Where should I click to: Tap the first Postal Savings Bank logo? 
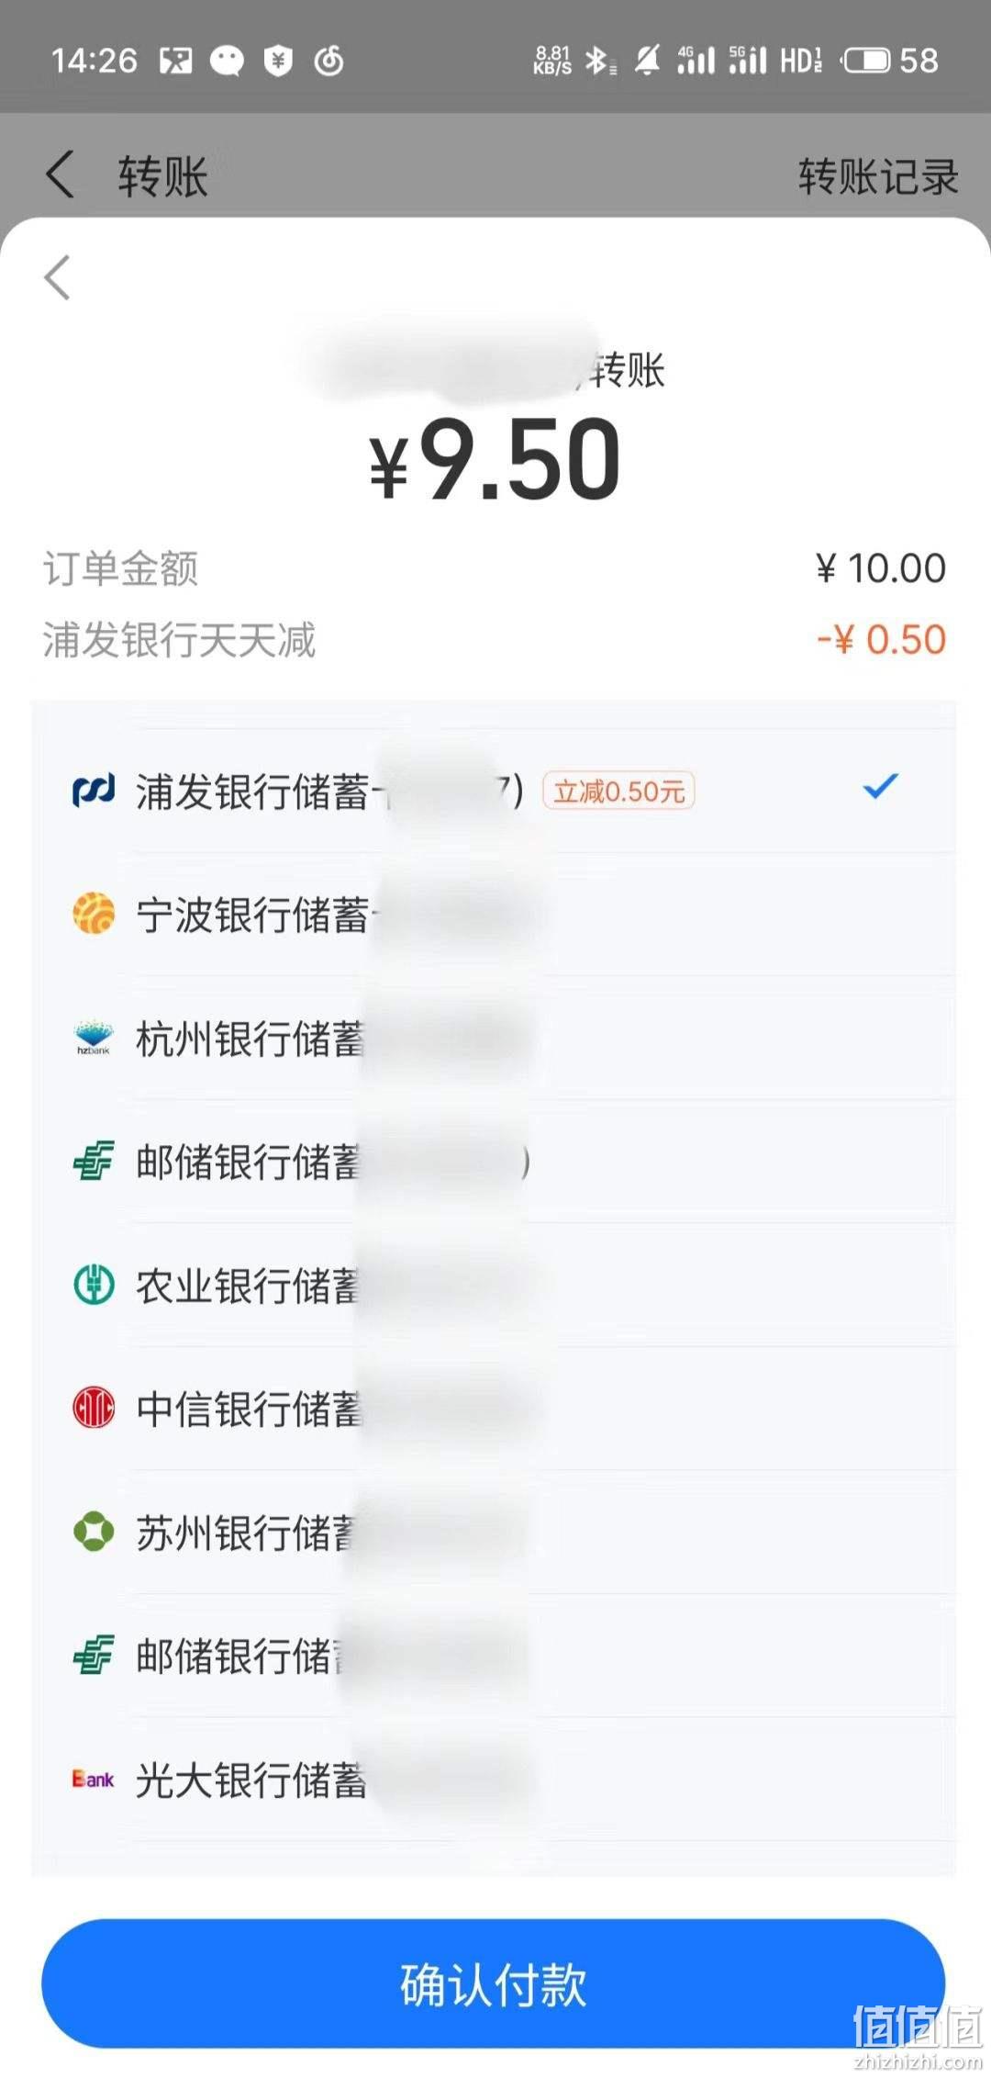(x=93, y=1162)
